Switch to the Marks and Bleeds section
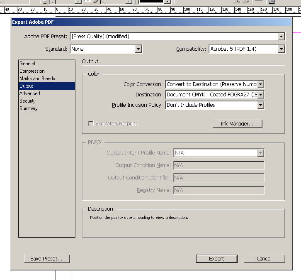The image size is (301, 280). [47, 79]
